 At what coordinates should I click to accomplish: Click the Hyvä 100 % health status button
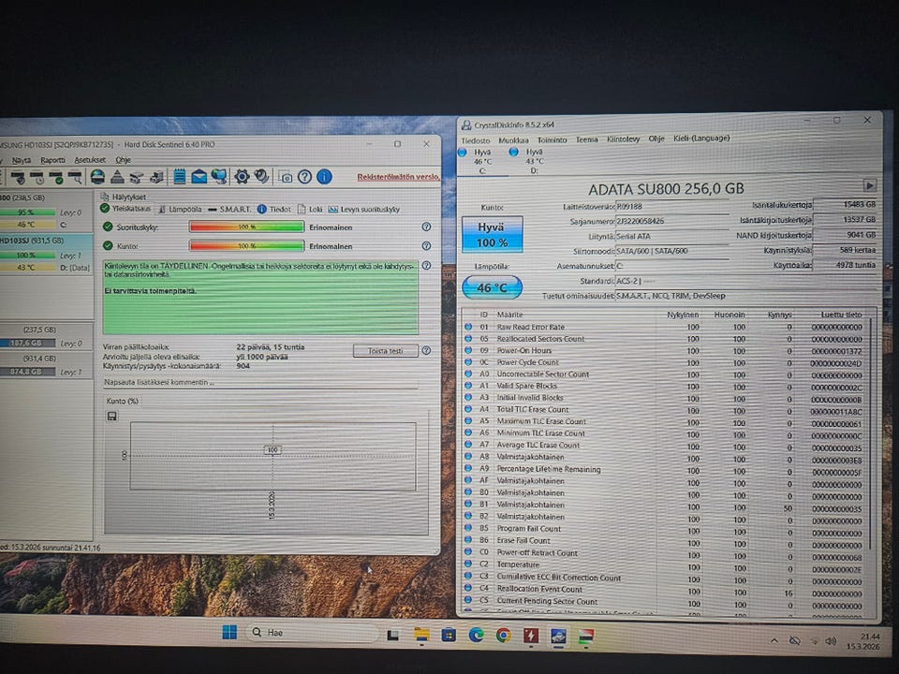click(x=492, y=234)
